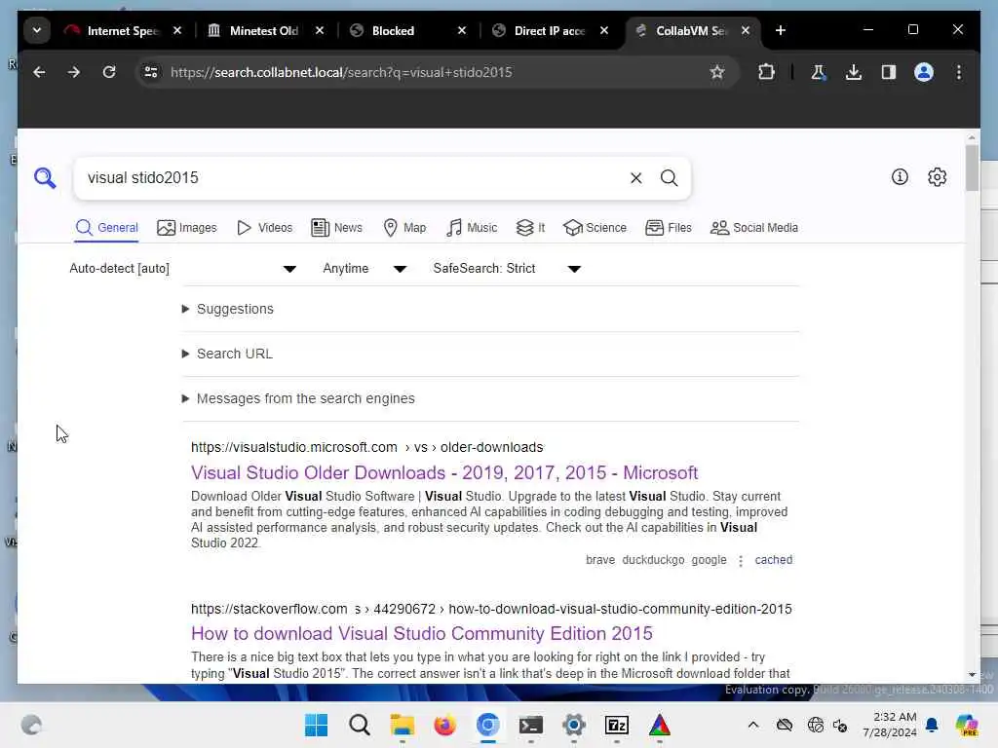Select the General search category
The width and height of the screenshot is (998, 748).
tap(107, 228)
